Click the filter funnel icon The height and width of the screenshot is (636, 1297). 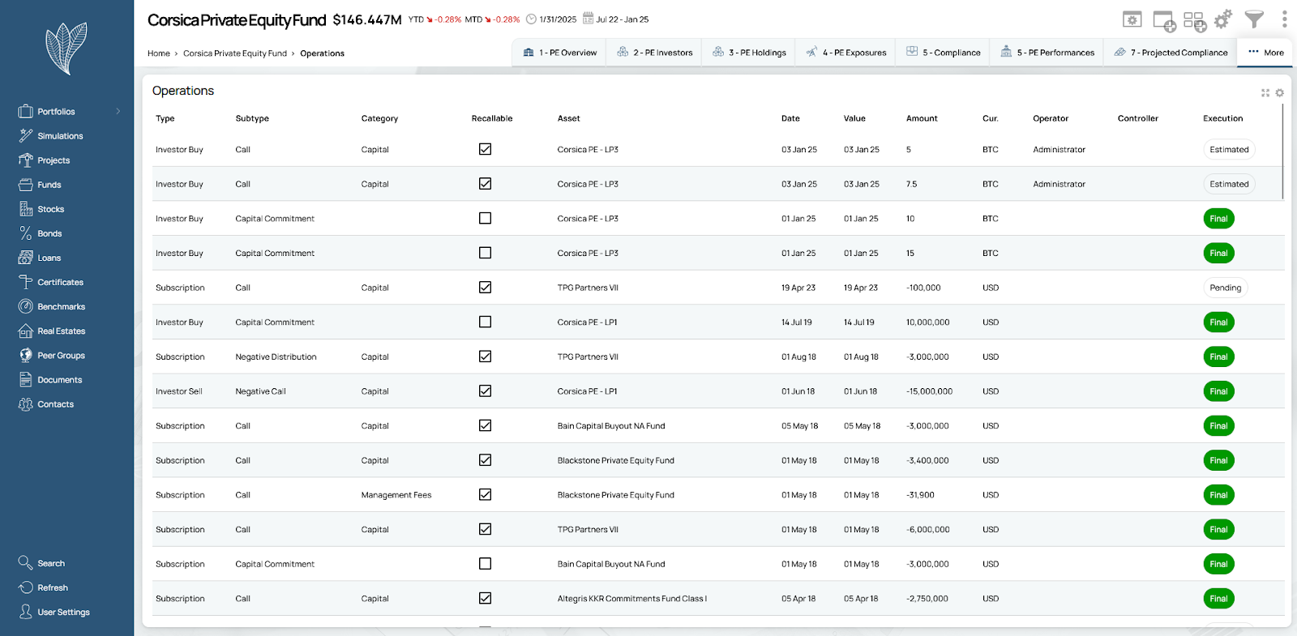(x=1254, y=19)
